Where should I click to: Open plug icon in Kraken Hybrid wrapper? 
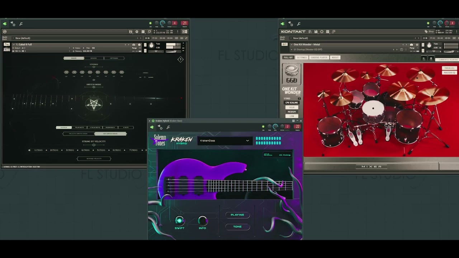152,127
